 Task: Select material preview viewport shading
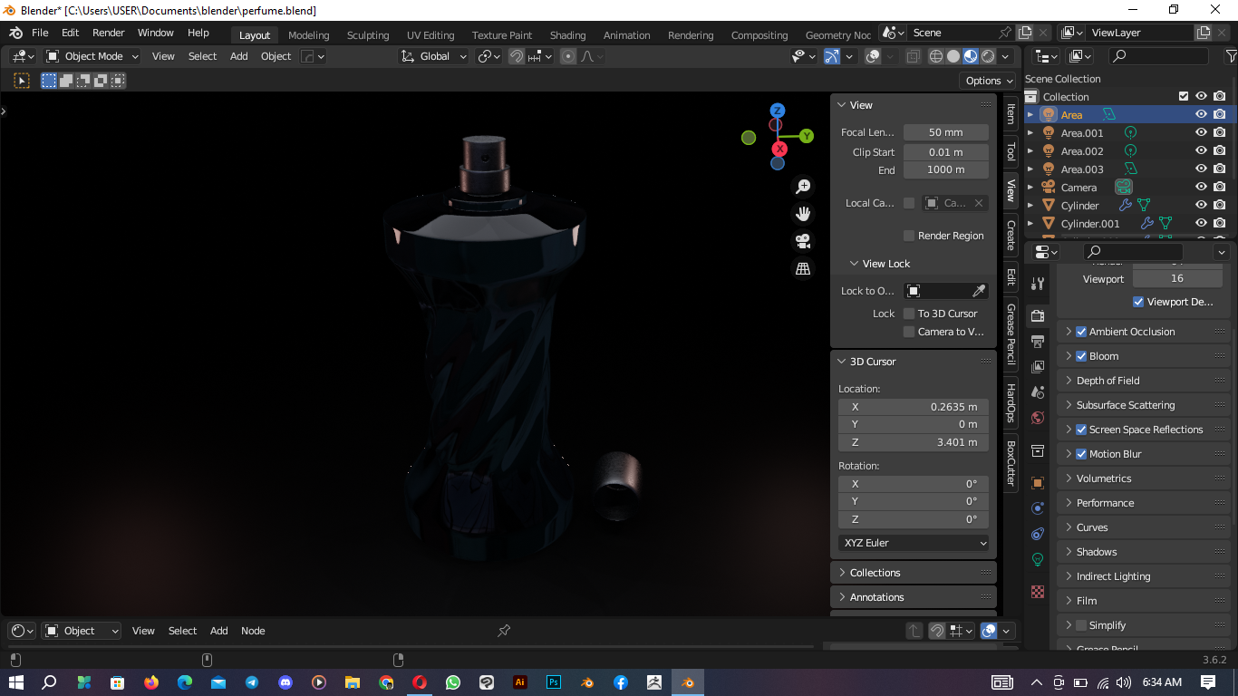click(971, 56)
